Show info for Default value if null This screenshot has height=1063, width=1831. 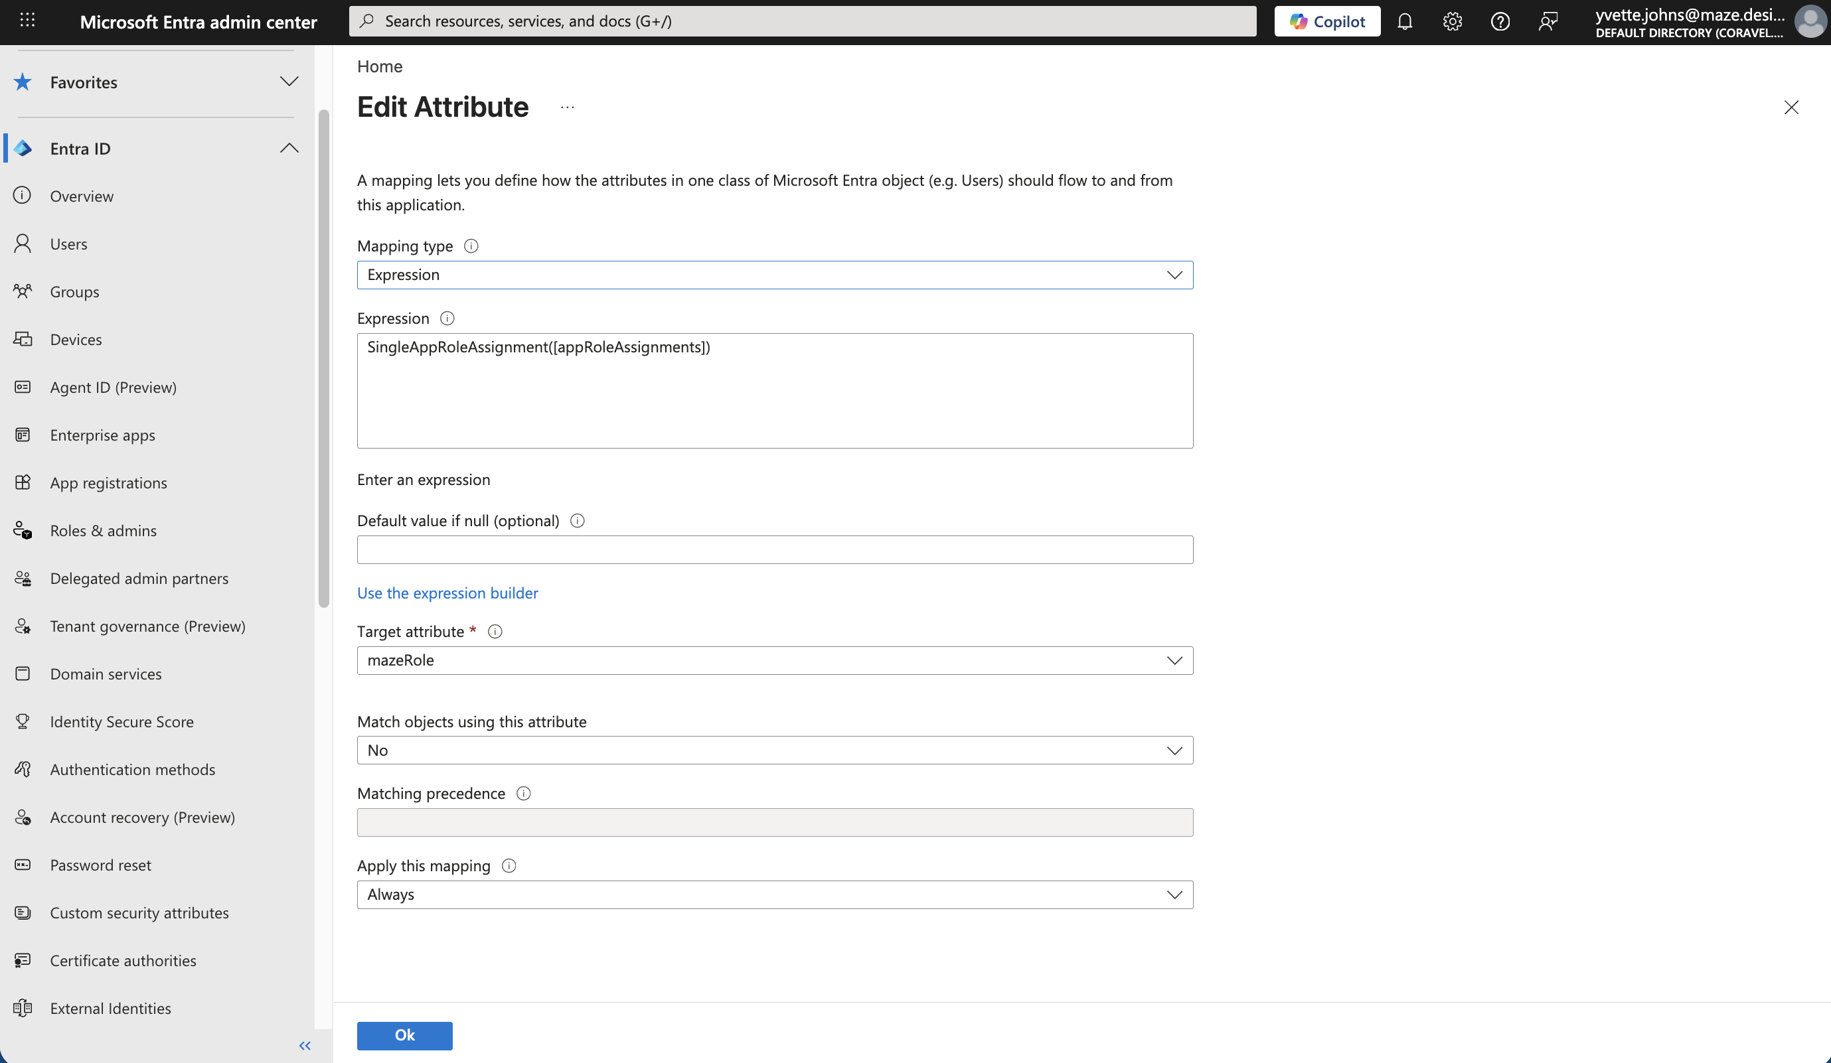click(x=578, y=521)
